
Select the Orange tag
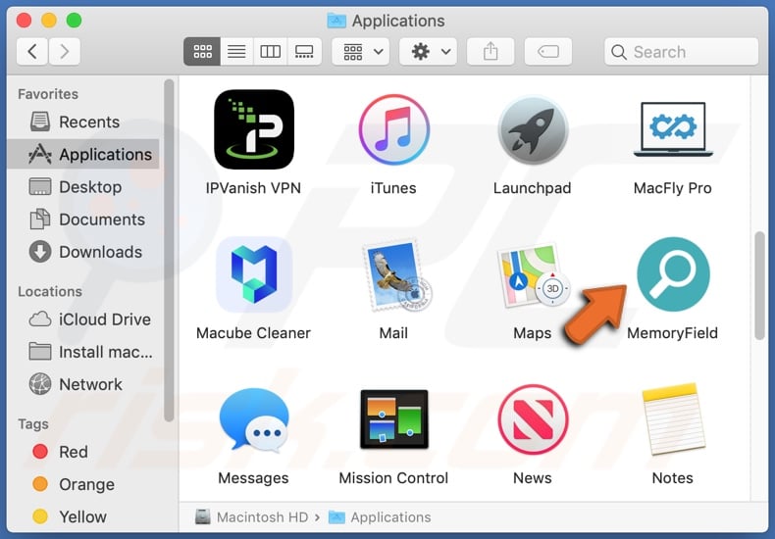point(83,484)
